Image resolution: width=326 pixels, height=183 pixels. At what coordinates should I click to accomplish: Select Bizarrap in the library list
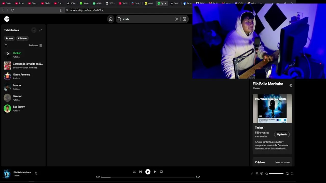[23, 98]
